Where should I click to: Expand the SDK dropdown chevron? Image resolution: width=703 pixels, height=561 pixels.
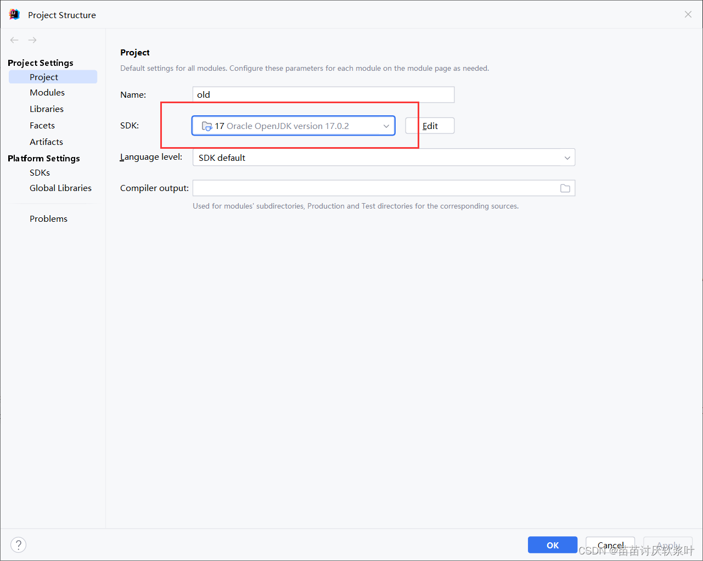pyautogui.click(x=386, y=126)
